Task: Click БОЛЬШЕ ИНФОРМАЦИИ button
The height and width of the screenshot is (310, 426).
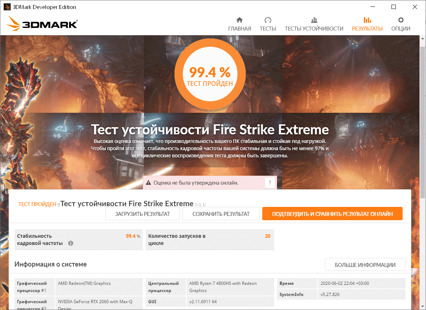Action: pyautogui.click(x=365, y=265)
